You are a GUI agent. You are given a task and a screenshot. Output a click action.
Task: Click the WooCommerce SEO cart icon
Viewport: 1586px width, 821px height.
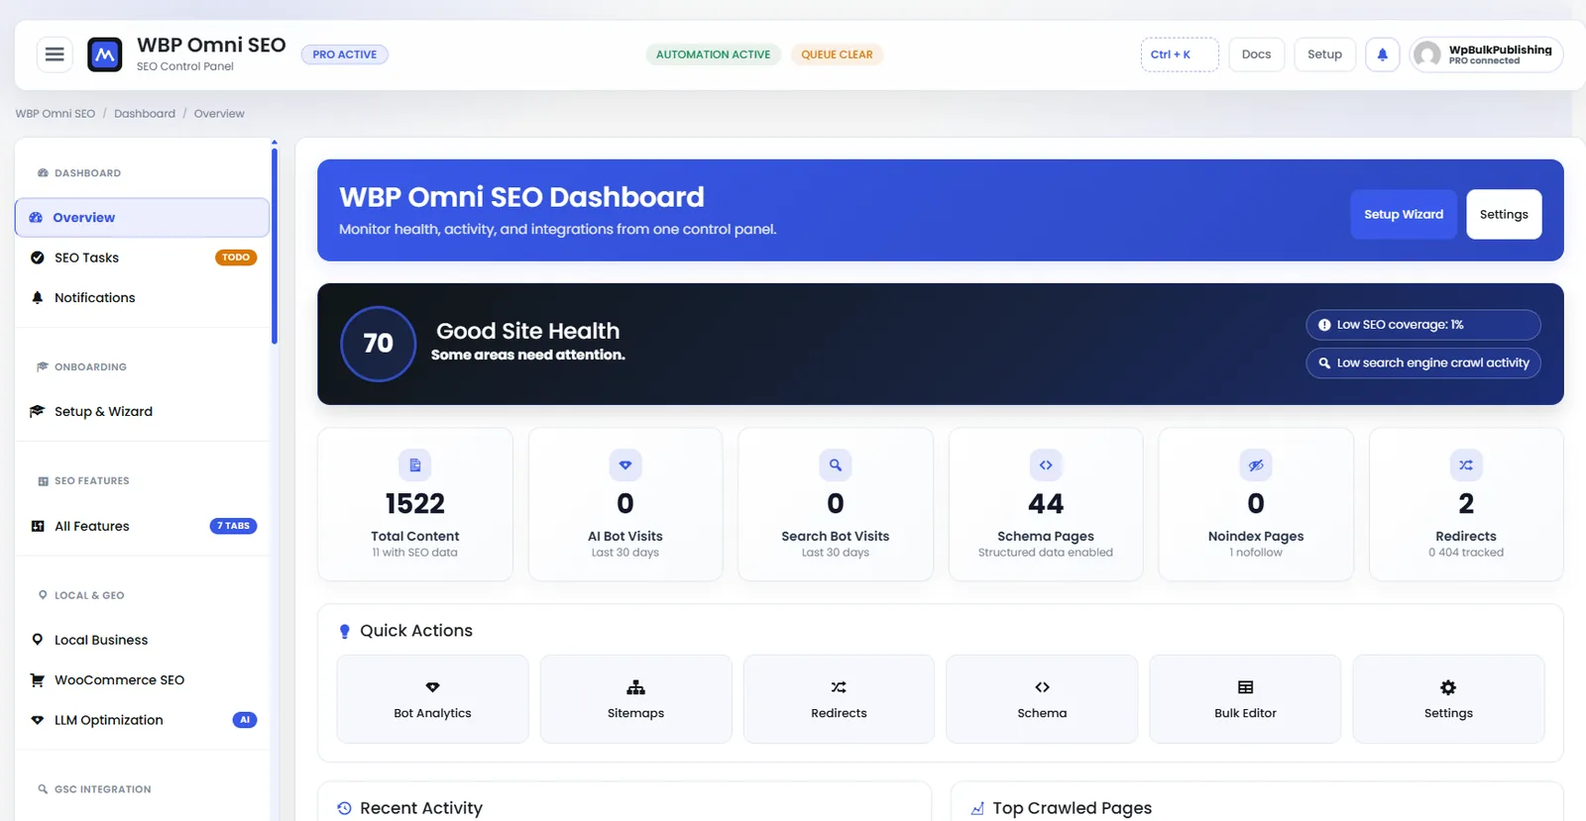coord(38,680)
